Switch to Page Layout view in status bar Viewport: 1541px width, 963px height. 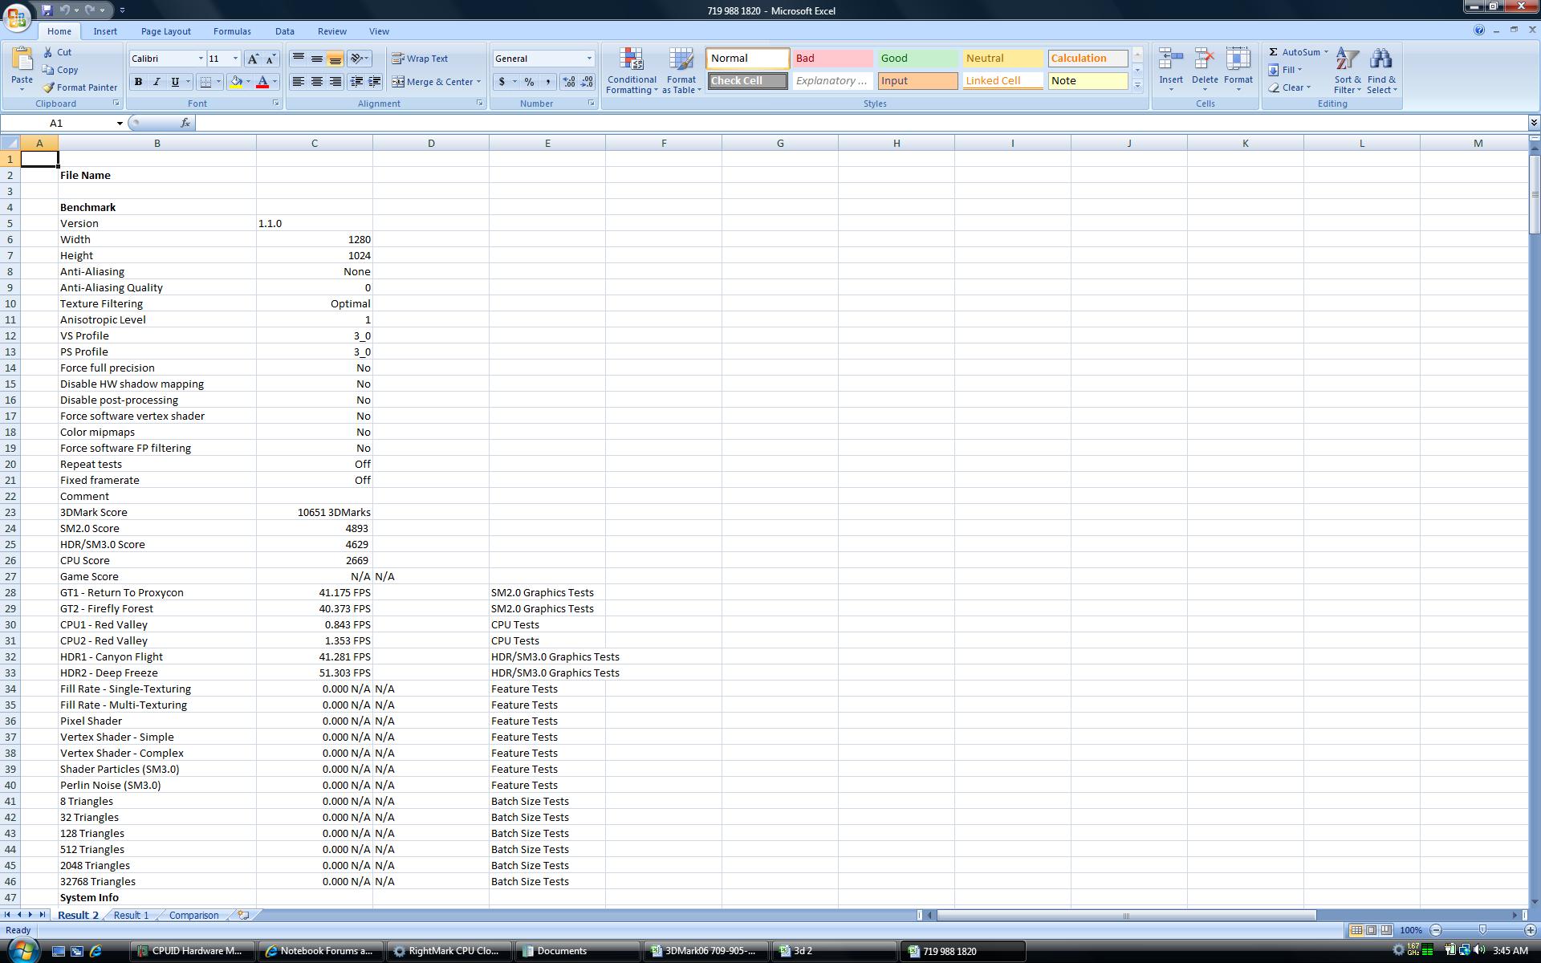tap(1372, 930)
